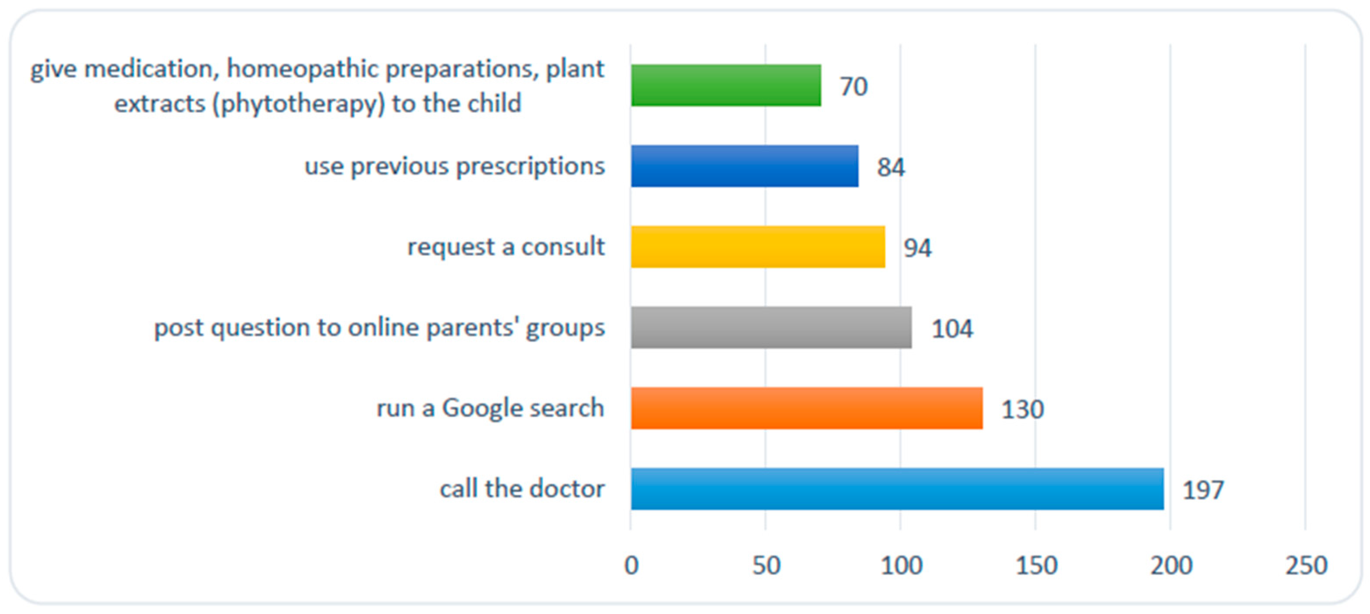
Task: Click the data value 197
Action: pos(1203,489)
